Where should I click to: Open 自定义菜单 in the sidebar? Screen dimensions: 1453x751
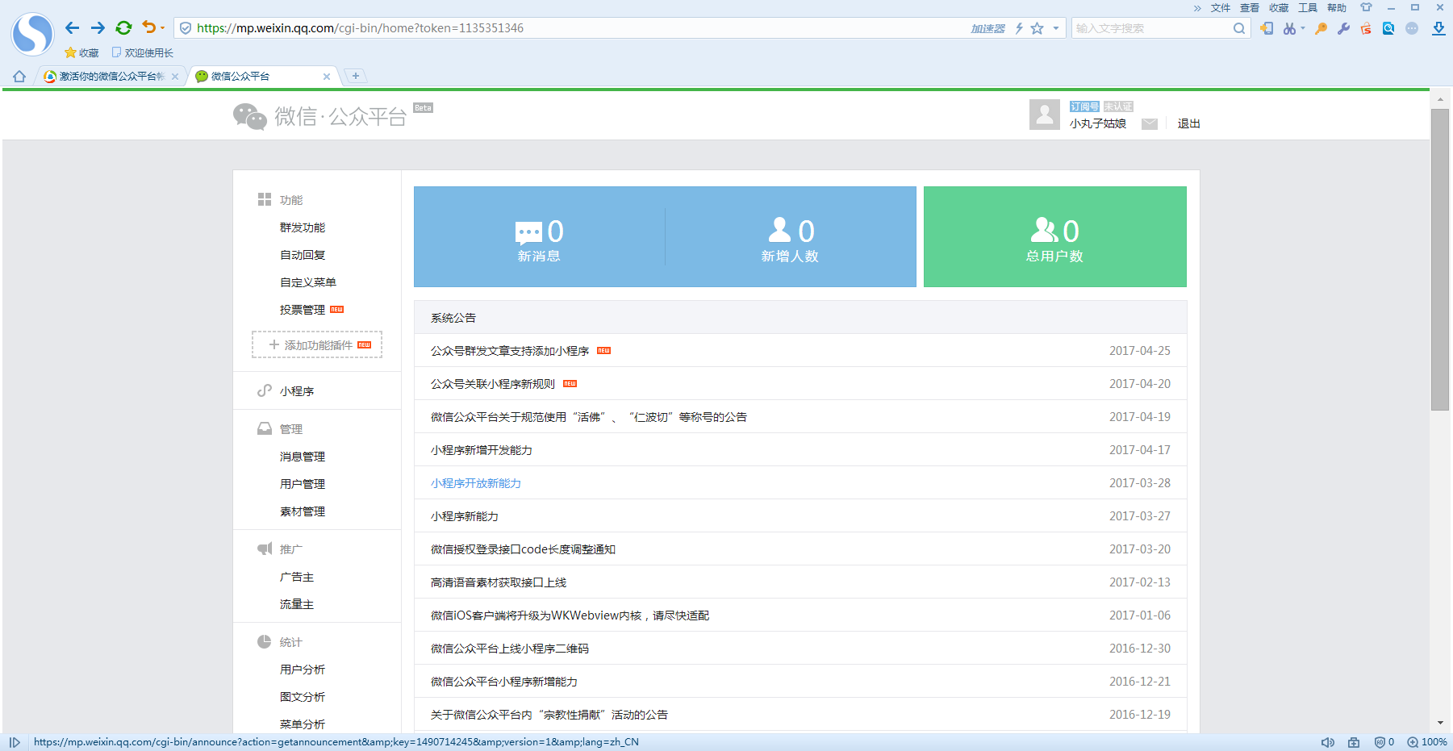[308, 282]
